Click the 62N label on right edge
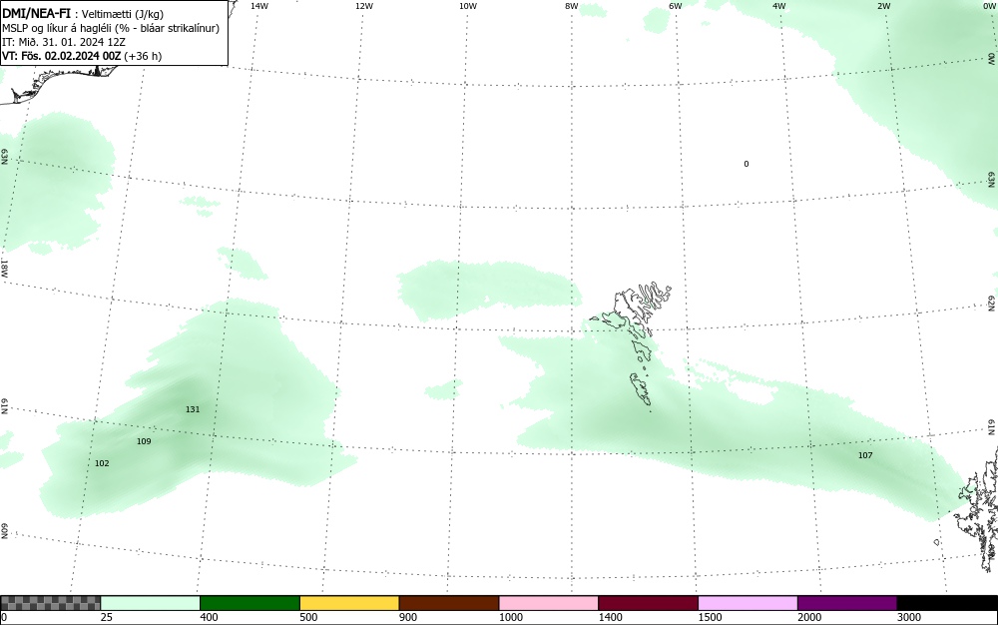Image resolution: width=998 pixels, height=625 pixels. 992,304
